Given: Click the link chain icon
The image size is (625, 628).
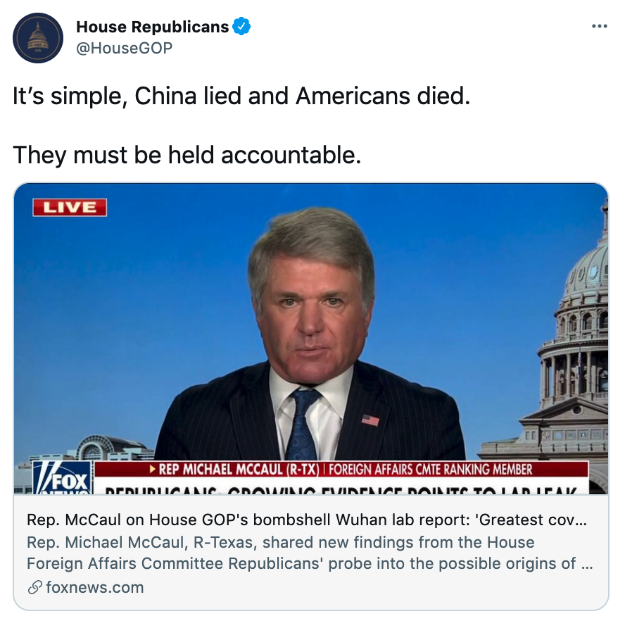Looking at the screenshot, I should click(34, 588).
